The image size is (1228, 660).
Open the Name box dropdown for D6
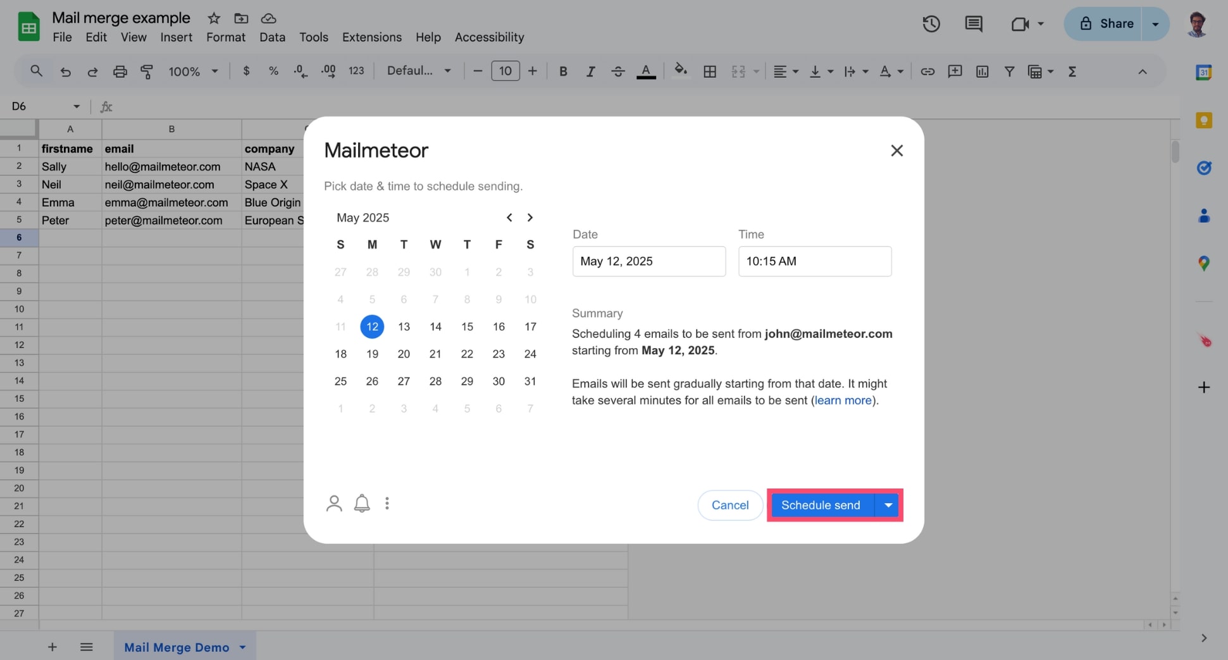click(x=77, y=106)
